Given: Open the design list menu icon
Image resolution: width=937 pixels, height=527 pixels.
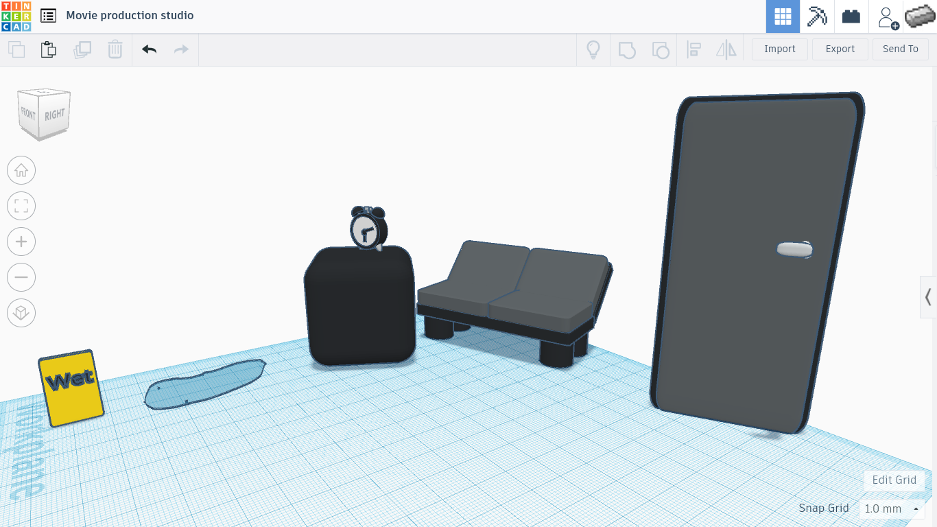Looking at the screenshot, I should (48, 16).
